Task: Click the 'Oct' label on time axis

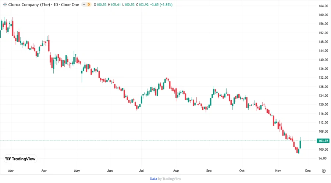Action: [x=242, y=171]
